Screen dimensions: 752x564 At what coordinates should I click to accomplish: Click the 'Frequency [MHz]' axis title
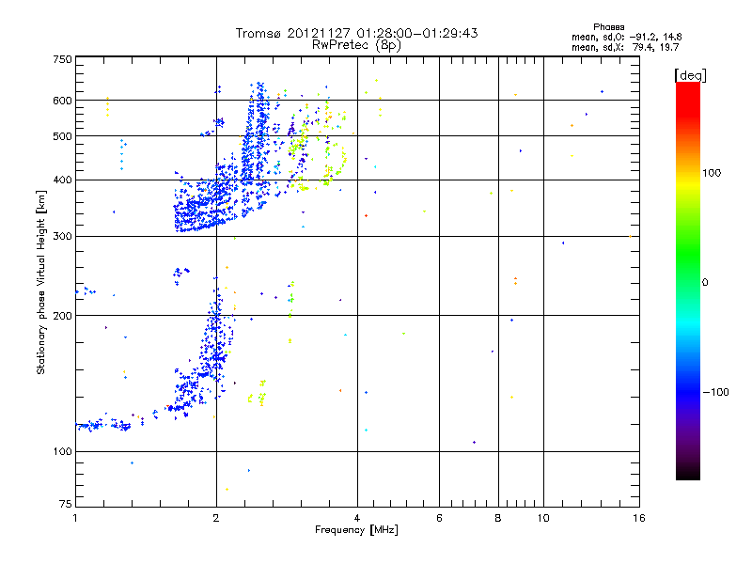click(x=356, y=530)
